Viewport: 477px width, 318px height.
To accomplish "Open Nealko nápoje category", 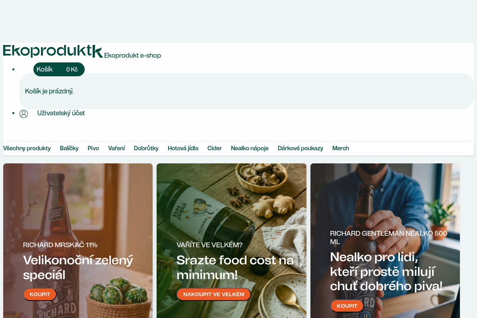I will point(250,148).
